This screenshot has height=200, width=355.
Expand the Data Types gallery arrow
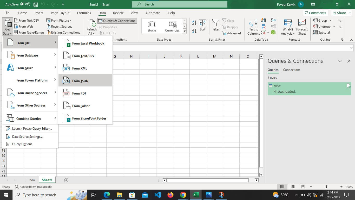185,31
